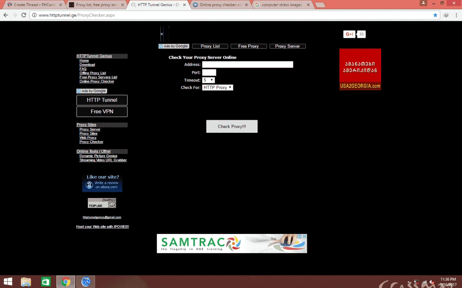Click the Ads by Google info icon at top

coord(161,46)
